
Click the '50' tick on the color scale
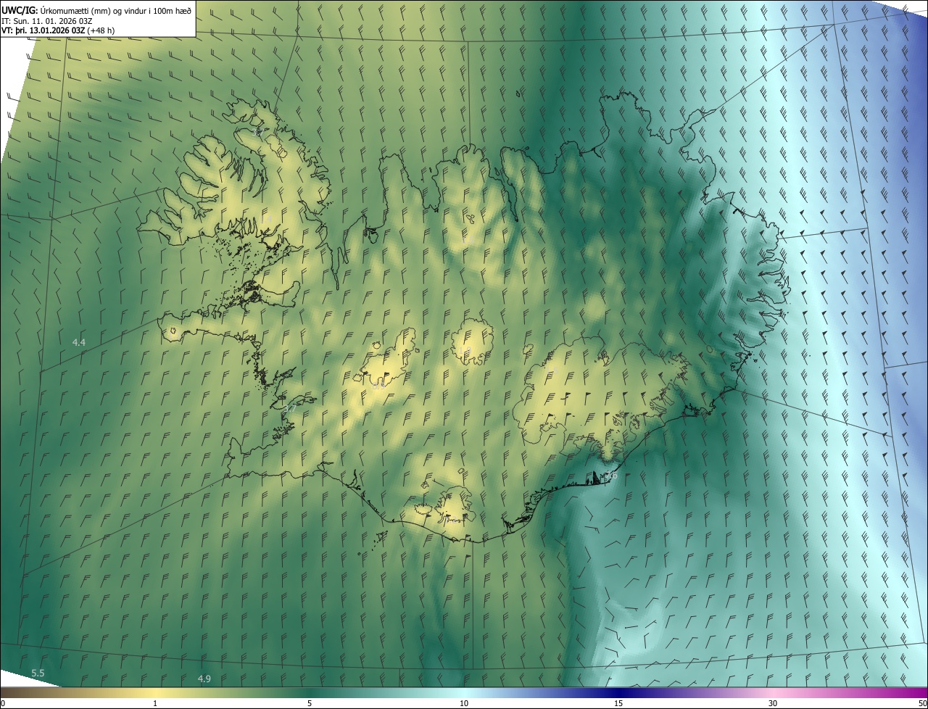(x=922, y=703)
